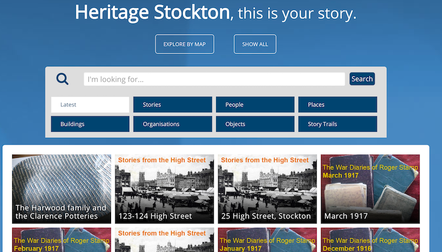Open the 123-124 High Street story tile
The height and width of the screenshot is (252, 442).
(164, 189)
